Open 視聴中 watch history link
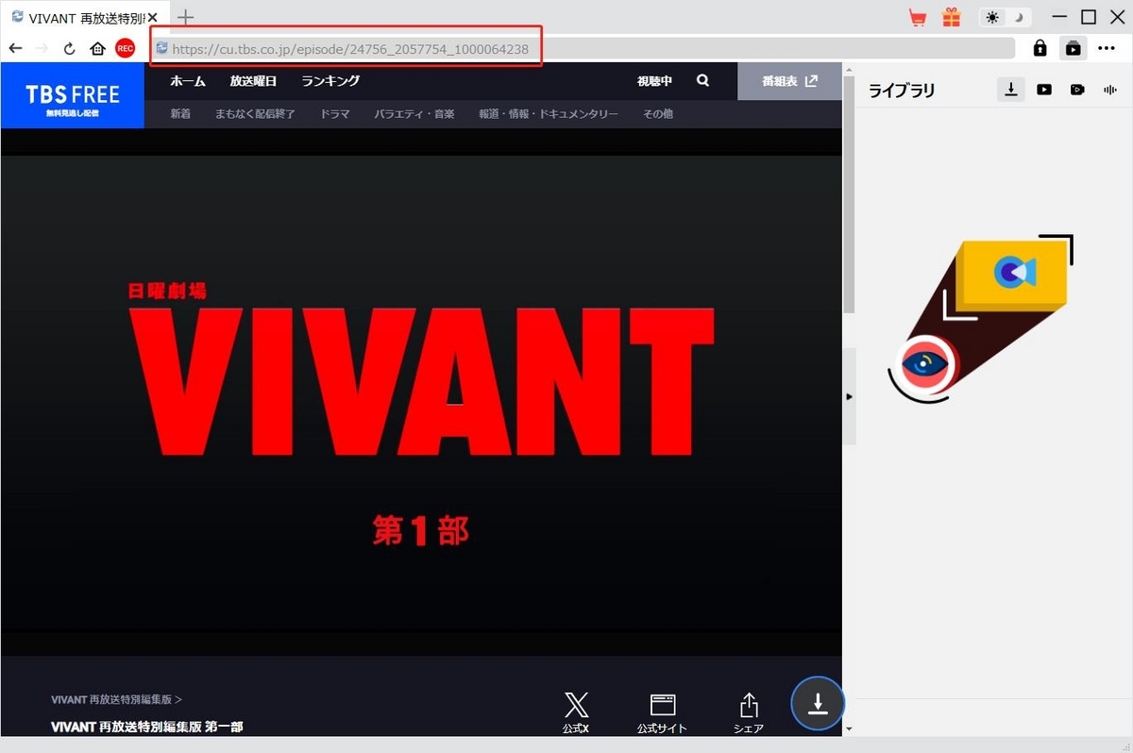Image resolution: width=1133 pixels, height=753 pixels. pyautogui.click(x=654, y=81)
